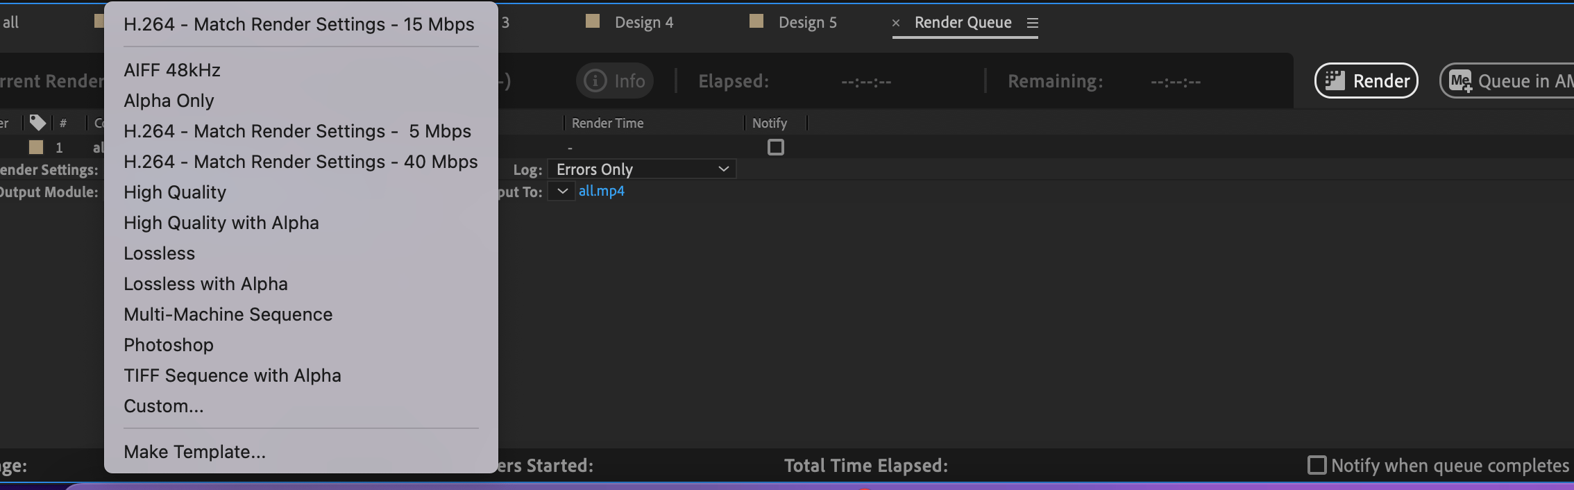The width and height of the screenshot is (1574, 490).
Task: Click the Render button
Action: point(1366,81)
